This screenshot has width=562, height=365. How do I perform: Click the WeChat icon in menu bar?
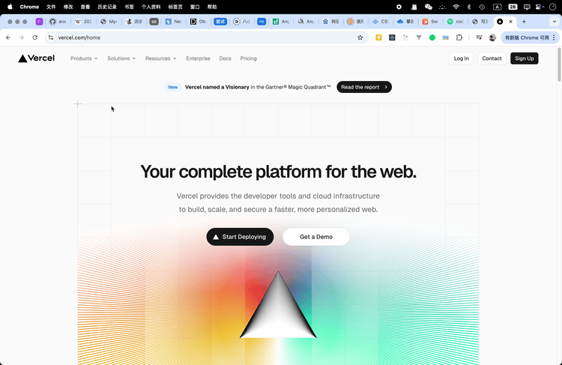(429, 7)
